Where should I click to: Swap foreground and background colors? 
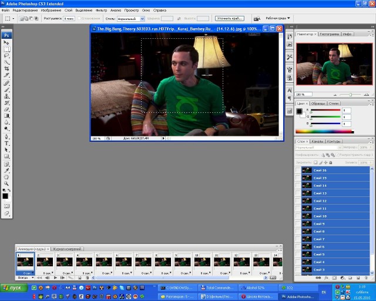click(x=9, y=190)
